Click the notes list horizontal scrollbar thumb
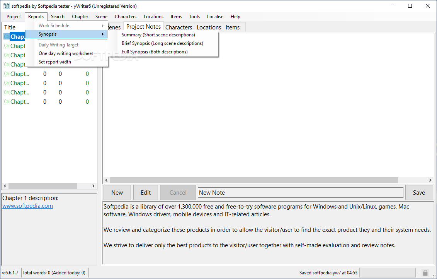437x279 pixels. click(x=254, y=180)
